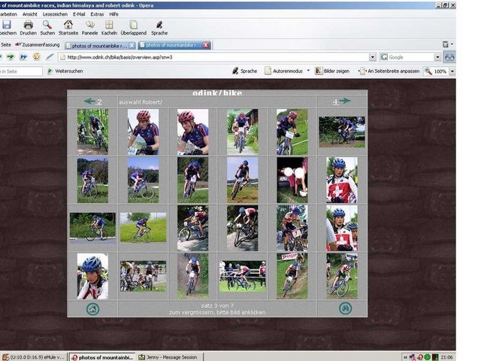Image resolution: width=481 pixels, height=361 pixels.
Task: Open the E-Mail menu
Action: pyautogui.click(x=79, y=14)
